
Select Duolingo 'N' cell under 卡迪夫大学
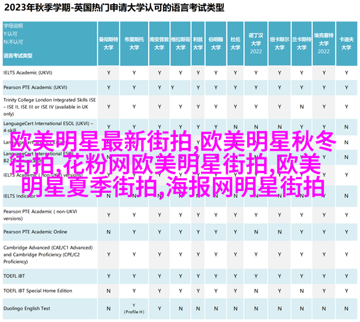(x=346, y=308)
